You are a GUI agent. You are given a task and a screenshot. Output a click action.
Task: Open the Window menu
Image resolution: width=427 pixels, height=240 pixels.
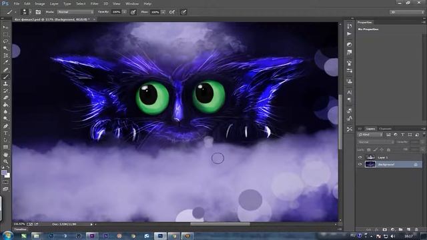[132, 4]
